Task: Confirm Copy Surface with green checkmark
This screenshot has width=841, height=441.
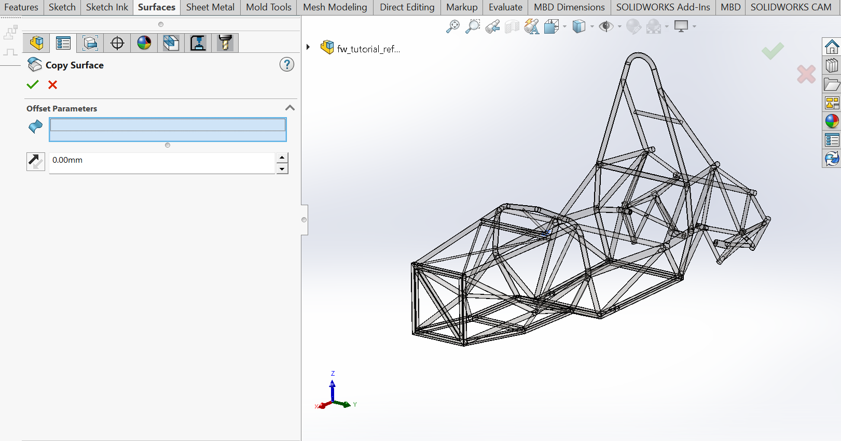Action: [33, 84]
